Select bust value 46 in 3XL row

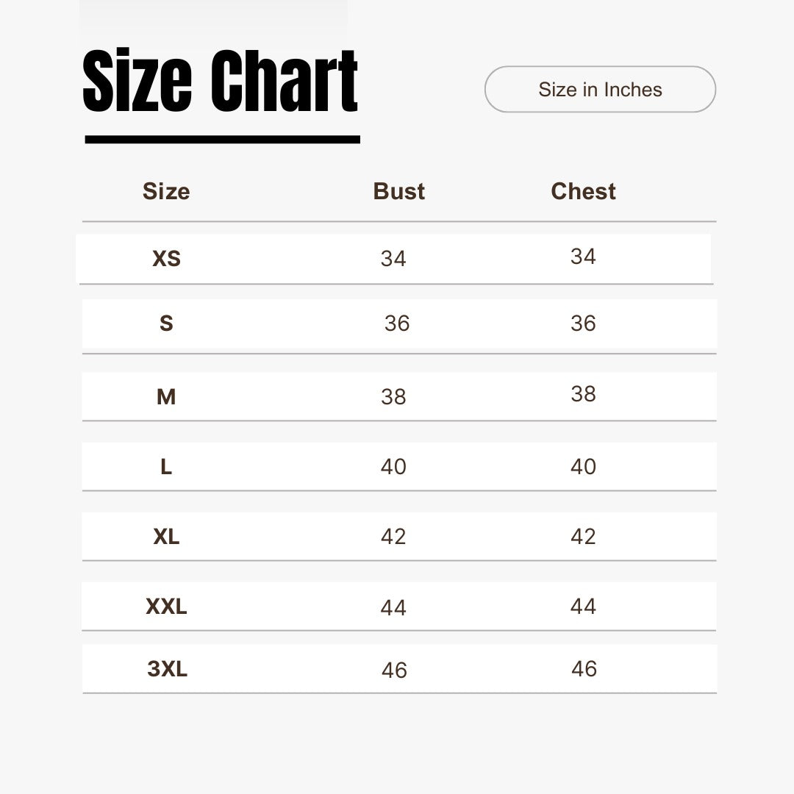[394, 670]
